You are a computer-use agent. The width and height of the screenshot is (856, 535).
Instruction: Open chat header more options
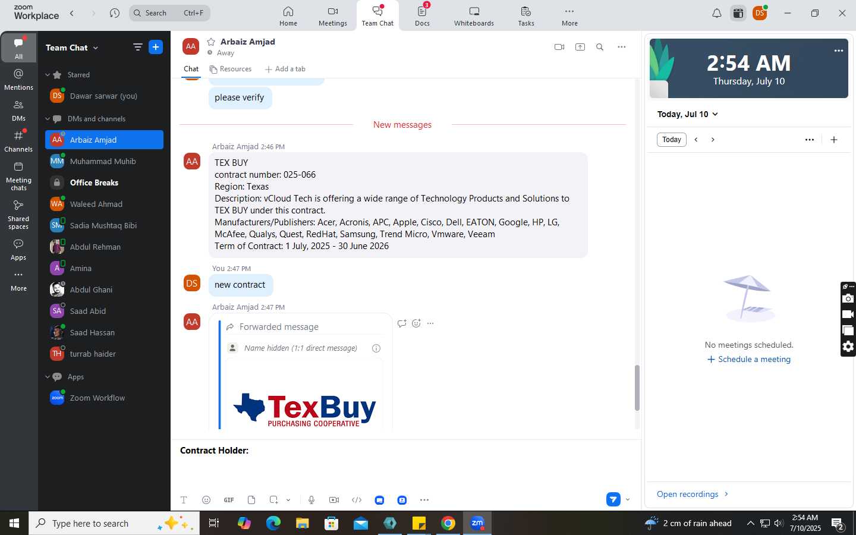[x=622, y=47]
